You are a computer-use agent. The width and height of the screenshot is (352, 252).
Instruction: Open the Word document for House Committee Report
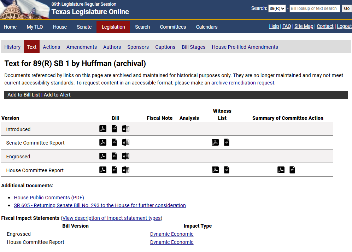(x=125, y=170)
